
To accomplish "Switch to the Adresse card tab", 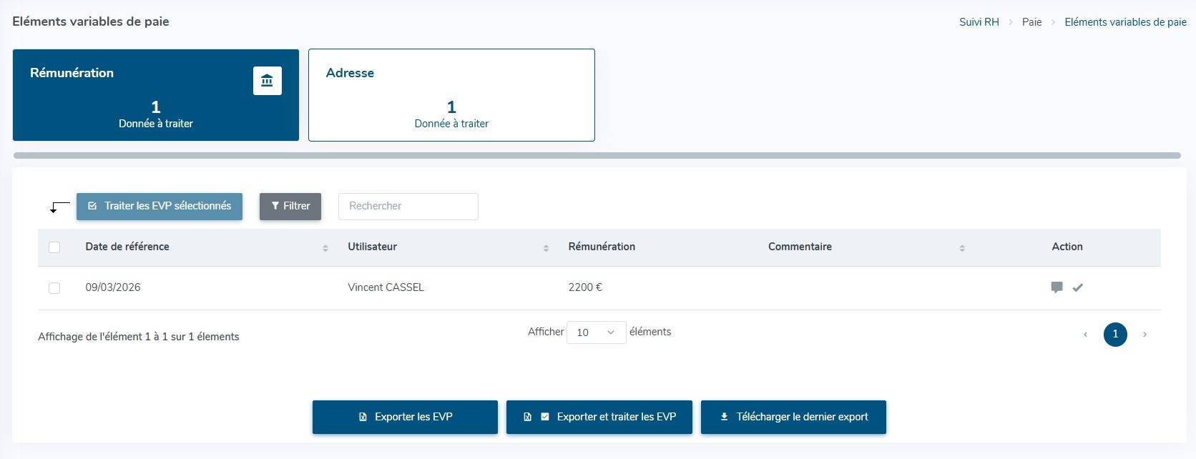I will coord(451,95).
